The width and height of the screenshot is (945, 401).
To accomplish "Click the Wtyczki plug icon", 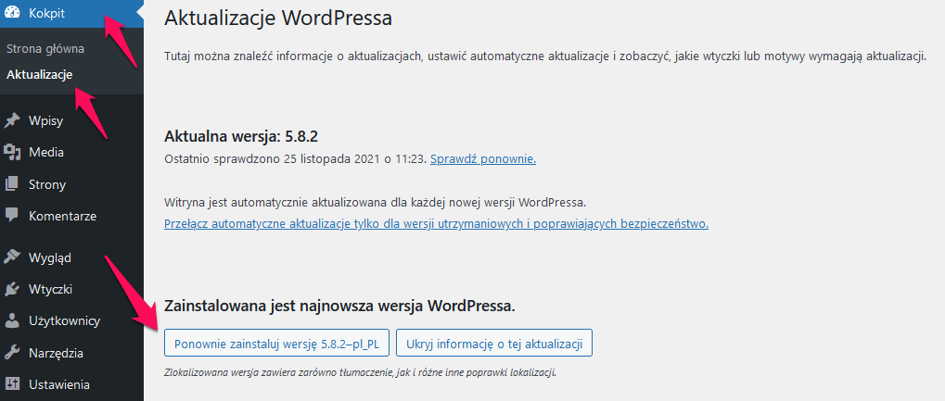I will click(12, 289).
